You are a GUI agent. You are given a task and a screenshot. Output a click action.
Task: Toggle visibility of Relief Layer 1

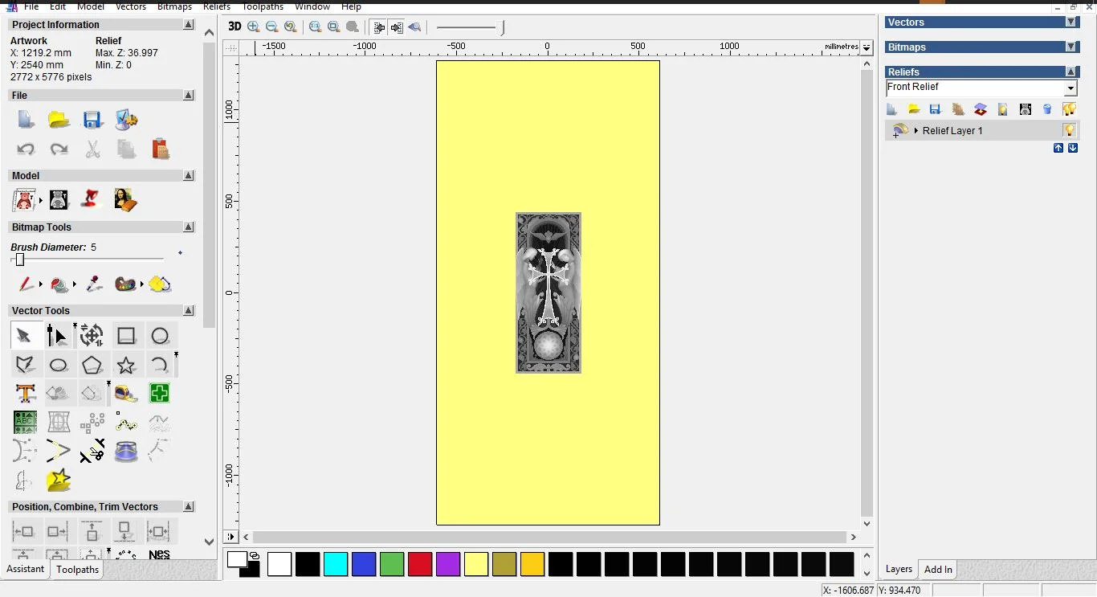tap(1069, 130)
